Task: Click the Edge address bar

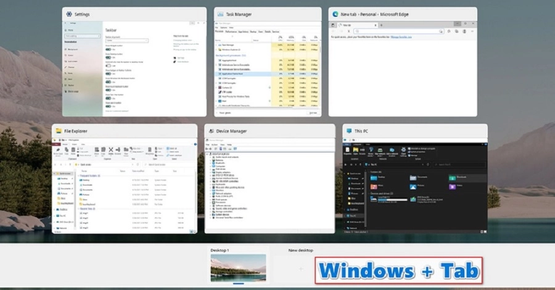Action: [398, 31]
